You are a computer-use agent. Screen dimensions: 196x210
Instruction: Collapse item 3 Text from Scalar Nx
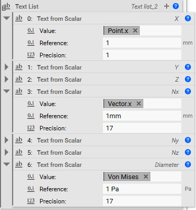point(7,91)
